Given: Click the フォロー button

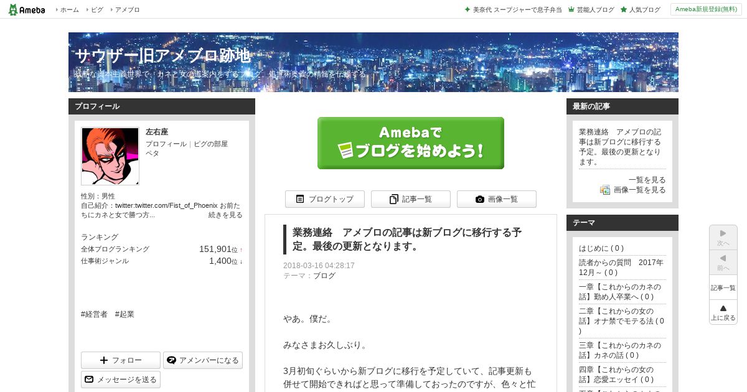Looking at the screenshot, I should click(121, 360).
